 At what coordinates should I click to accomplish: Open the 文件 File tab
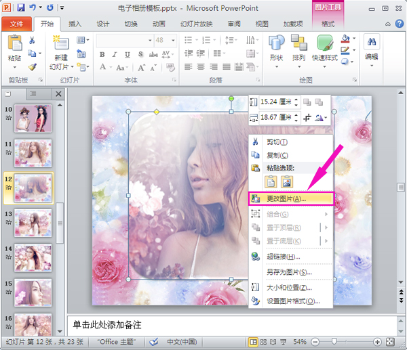tap(16, 24)
